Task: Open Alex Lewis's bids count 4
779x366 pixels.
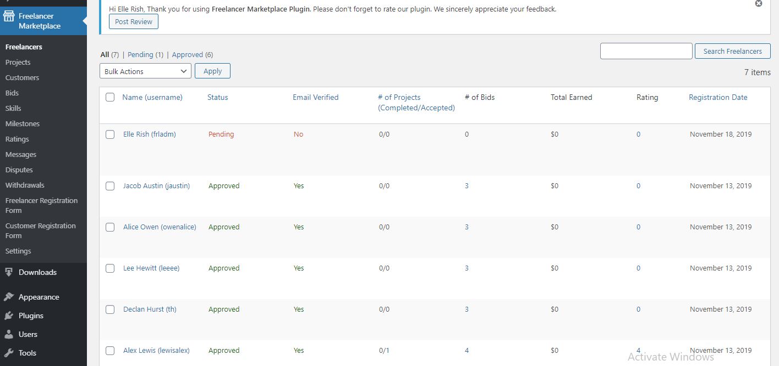Action: click(467, 350)
